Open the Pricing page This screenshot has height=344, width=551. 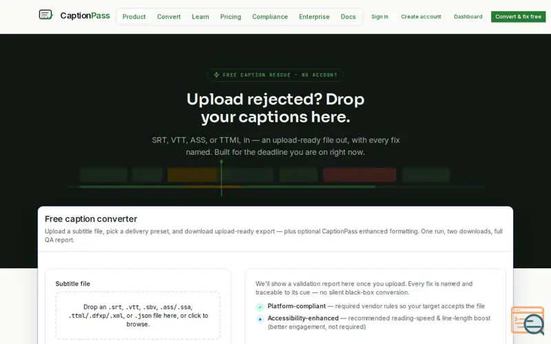coord(231,17)
